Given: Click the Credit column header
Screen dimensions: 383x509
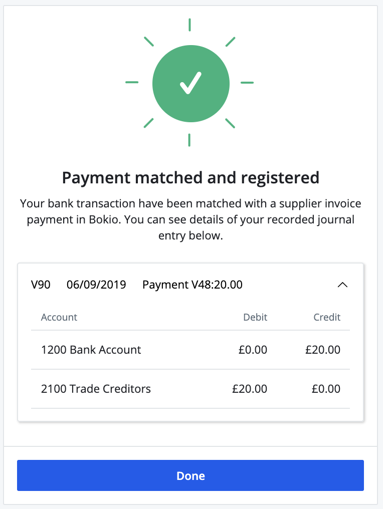Looking at the screenshot, I should click(326, 317).
